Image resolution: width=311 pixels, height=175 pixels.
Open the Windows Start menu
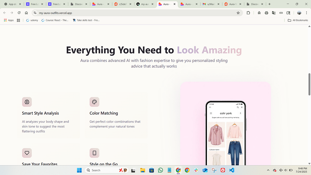tap(79, 170)
